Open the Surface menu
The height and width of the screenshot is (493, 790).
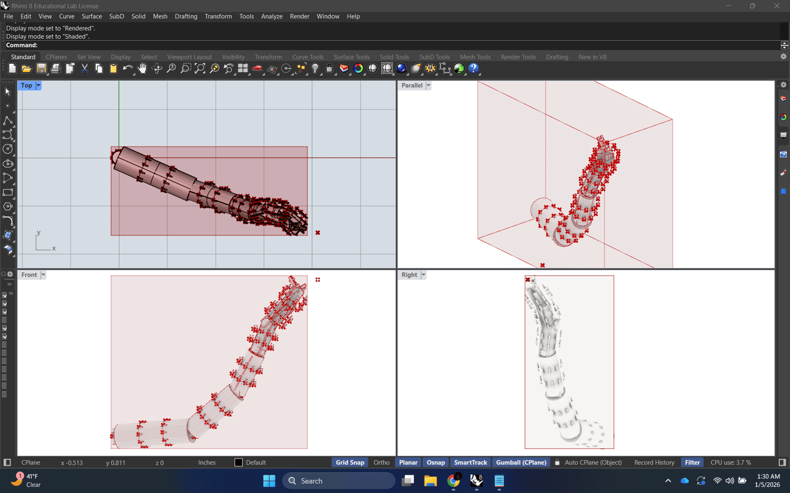(x=92, y=16)
